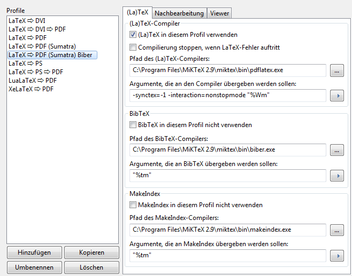The width and height of the screenshot is (352, 276).
Task: Select the LuaLaTeX ⇨ PDF profile
Action: pos(31,81)
